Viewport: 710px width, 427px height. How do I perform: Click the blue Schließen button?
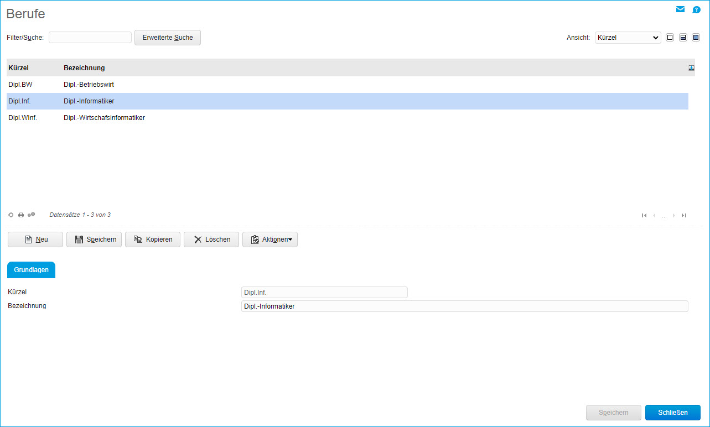[x=673, y=413]
